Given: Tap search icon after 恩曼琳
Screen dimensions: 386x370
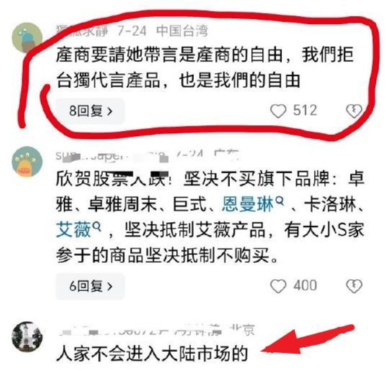Looking at the screenshot, I should [279, 202].
